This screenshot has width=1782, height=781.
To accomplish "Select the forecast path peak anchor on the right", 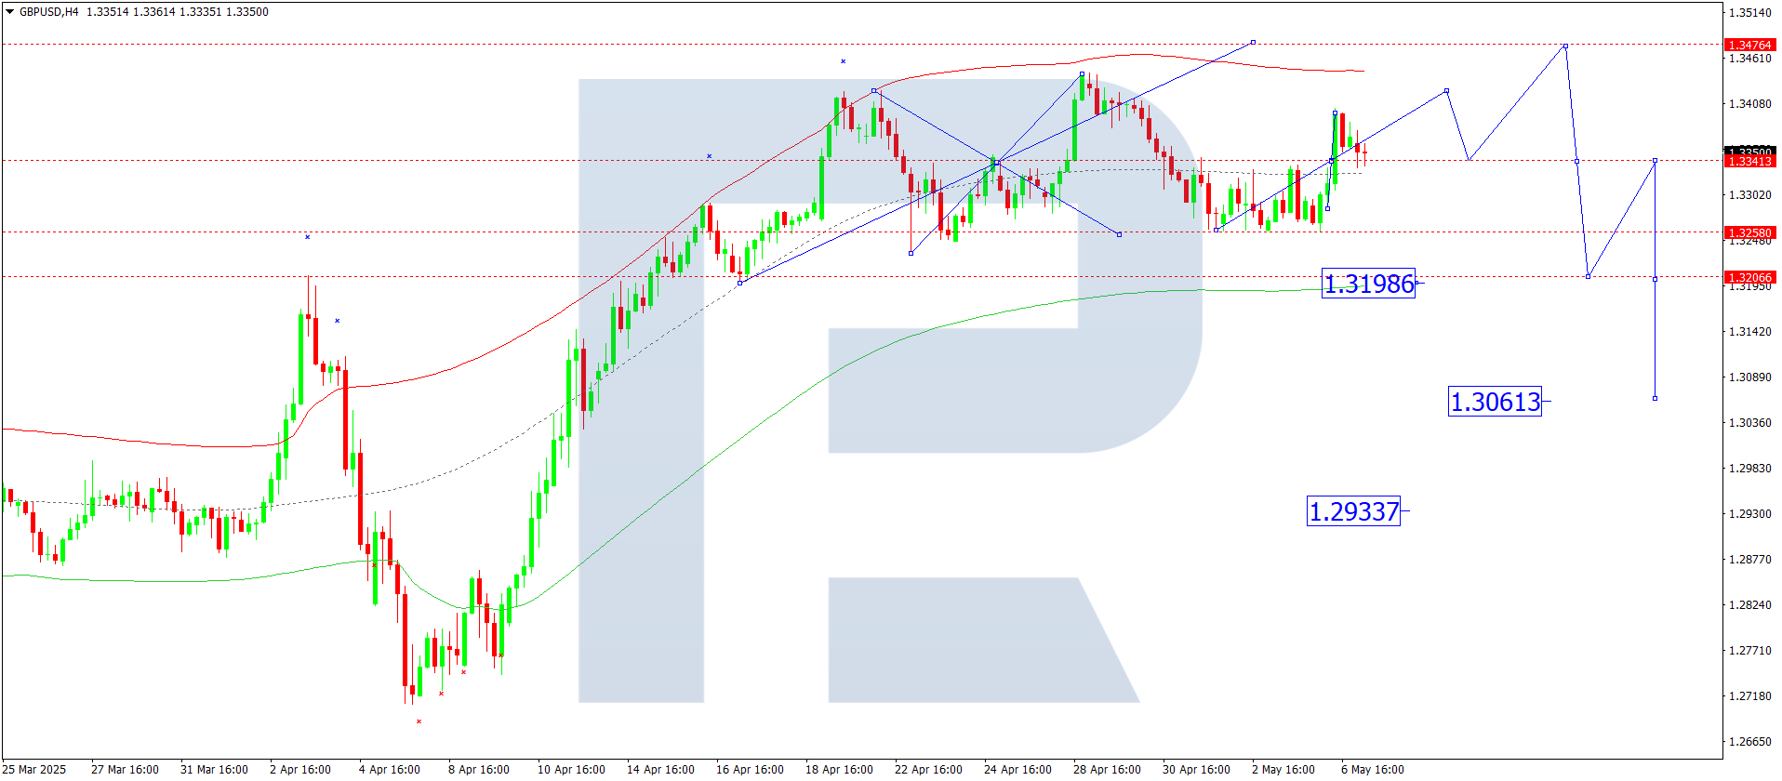I will tap(1565, 46).
